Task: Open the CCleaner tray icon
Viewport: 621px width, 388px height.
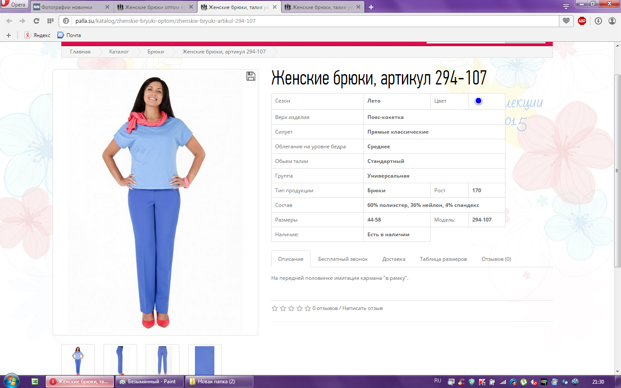Action: coord(461,382)
